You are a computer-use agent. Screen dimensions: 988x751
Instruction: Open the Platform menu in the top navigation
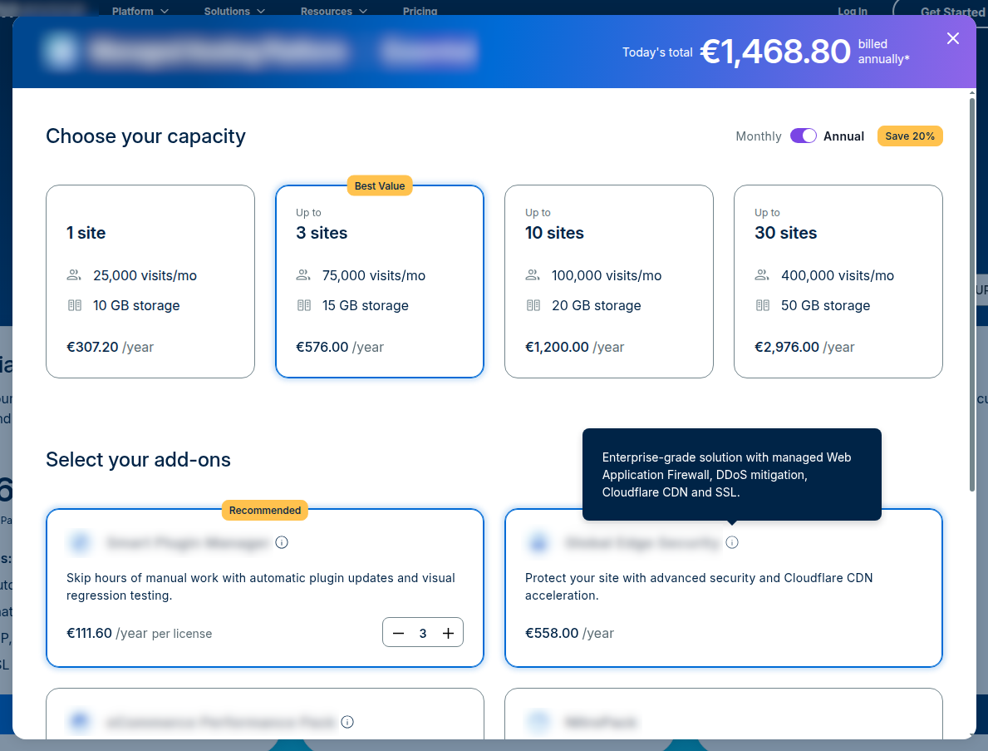click(140, 11)
